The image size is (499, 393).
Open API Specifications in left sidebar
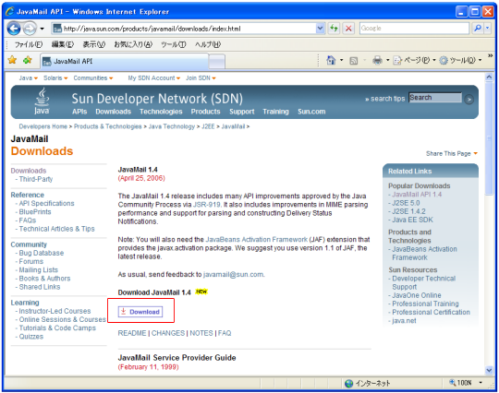point(46,203)
